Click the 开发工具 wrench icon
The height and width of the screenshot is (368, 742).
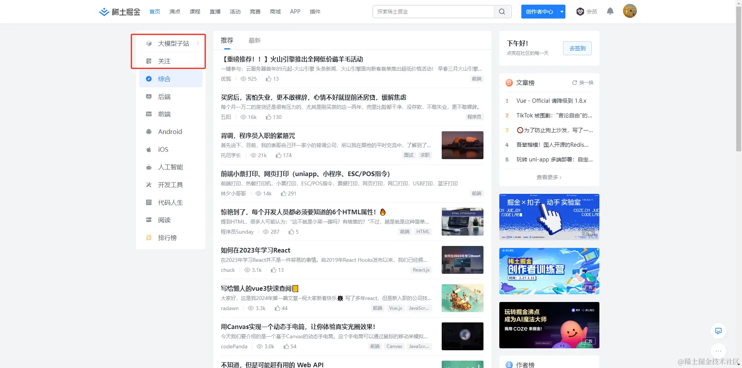tap(149, 185)
